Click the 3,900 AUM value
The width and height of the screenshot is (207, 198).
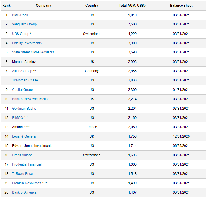click(132, 43)
